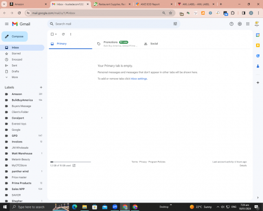Switch to the Restaurant Supplies browser tab
263x211 pixels.
(112, 4)
